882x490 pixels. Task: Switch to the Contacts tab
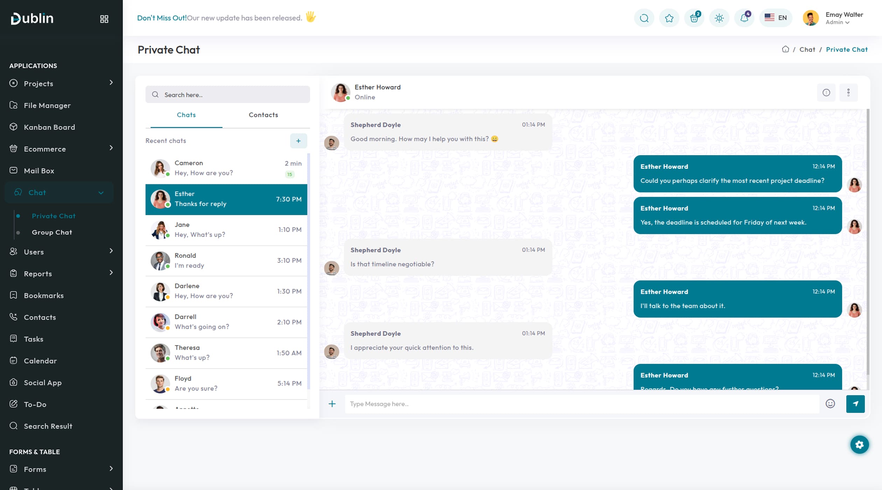(x=263, y=115)
